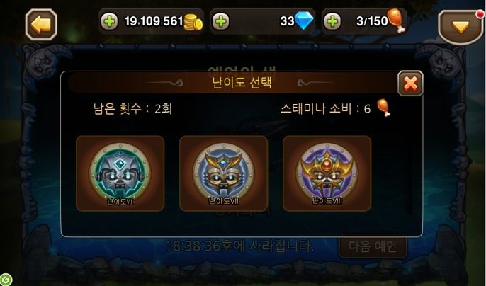Viewport: 486px width, 286px height.
Task: Tap the chicken leg stamina icon
Action: pyautogui.click(x=396, y=20)
